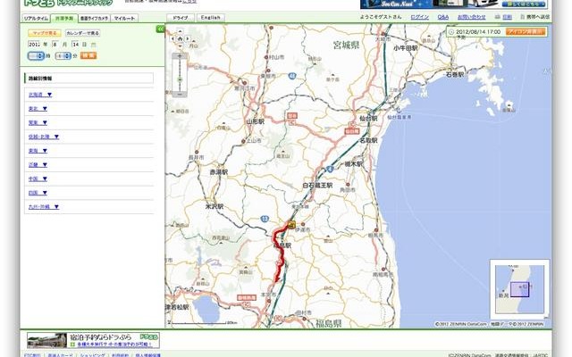
Task: Zoom in using the map plus button
Action: (181, 56)
